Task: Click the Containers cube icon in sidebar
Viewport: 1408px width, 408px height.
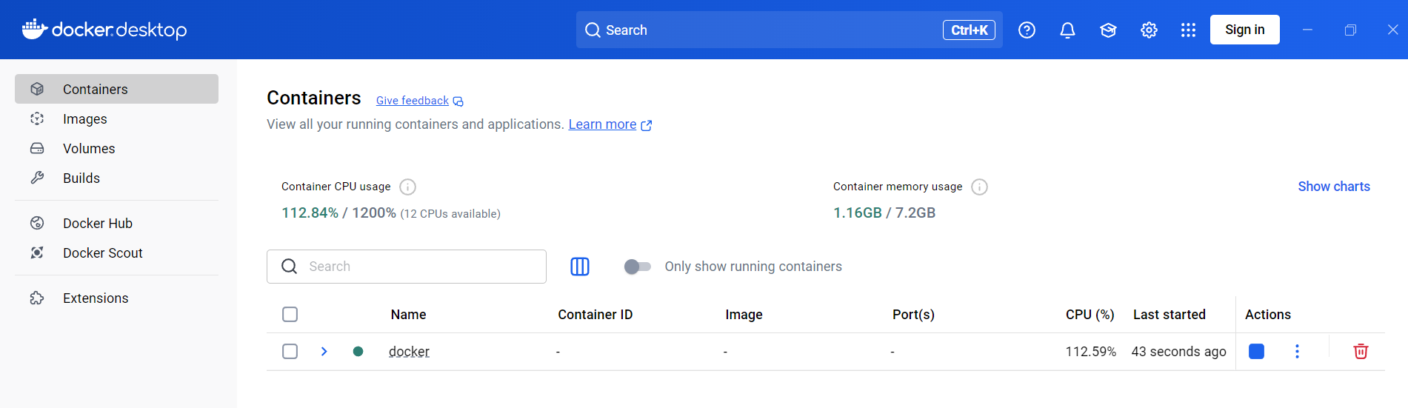Action: point(37,89)
